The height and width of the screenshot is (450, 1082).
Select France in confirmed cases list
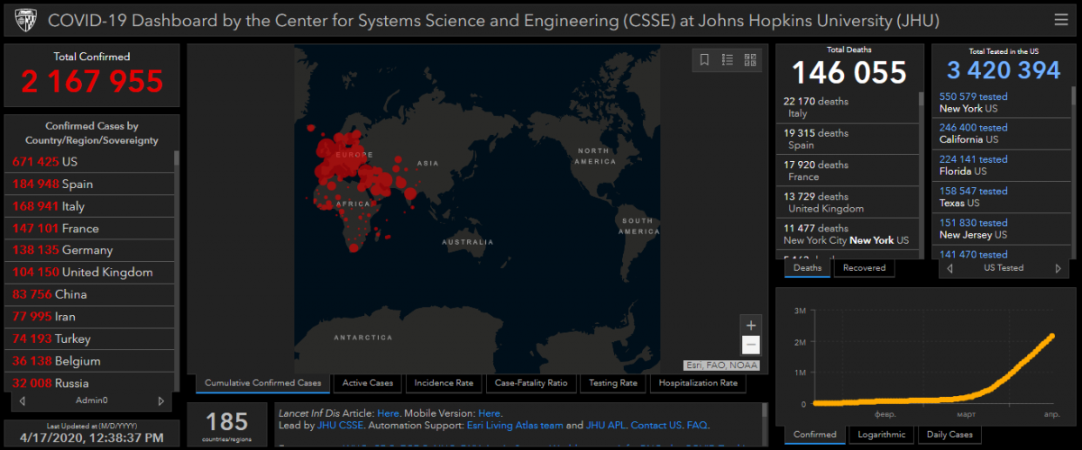(88, 229)
